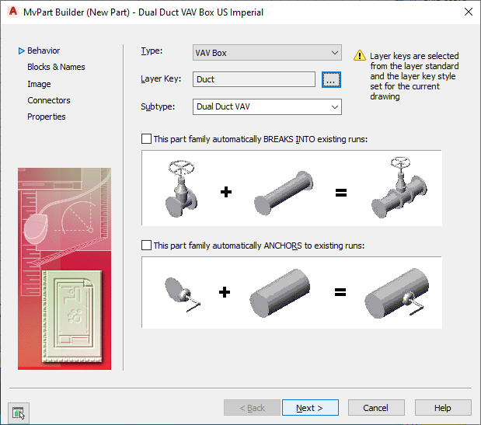Click the yellow warning icon beside layer keys note
This screenshot has height=425, width=481.
[360, 55]
